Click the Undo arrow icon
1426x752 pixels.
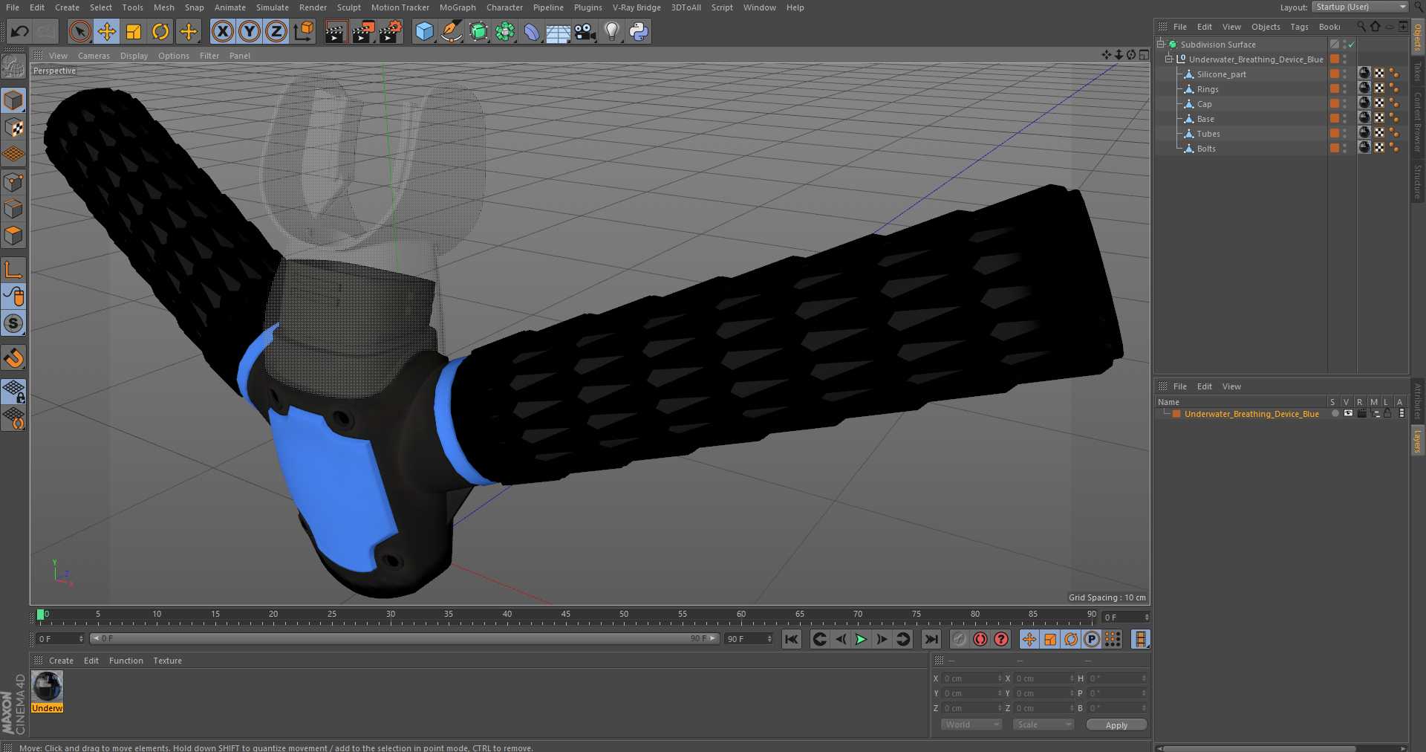point(20,31)
